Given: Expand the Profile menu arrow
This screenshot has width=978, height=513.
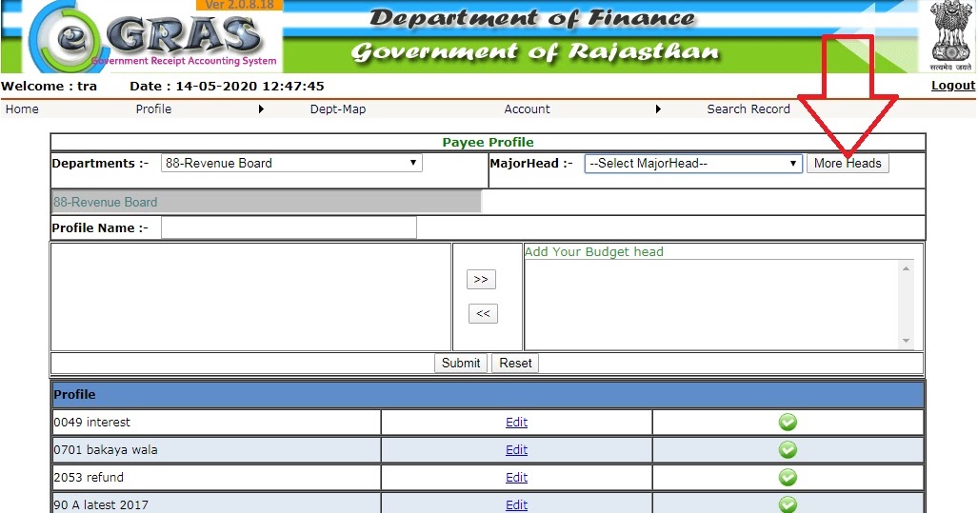Looking at the screenshot, I should (261, 109).
